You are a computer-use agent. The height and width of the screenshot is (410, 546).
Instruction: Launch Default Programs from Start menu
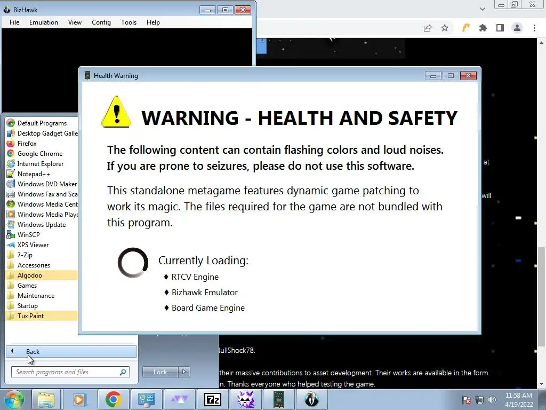coord(42,123)
